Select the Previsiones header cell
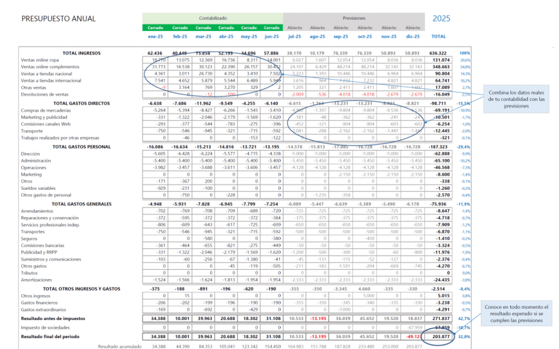The image size is (559, 349). (x=353, y=18)
